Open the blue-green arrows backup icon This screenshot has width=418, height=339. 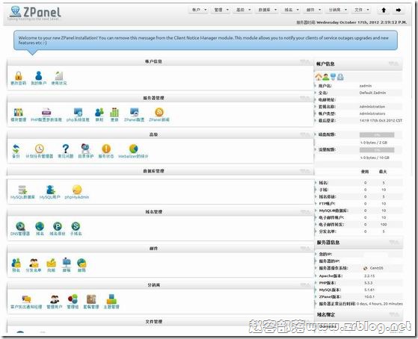pos(16,149)
